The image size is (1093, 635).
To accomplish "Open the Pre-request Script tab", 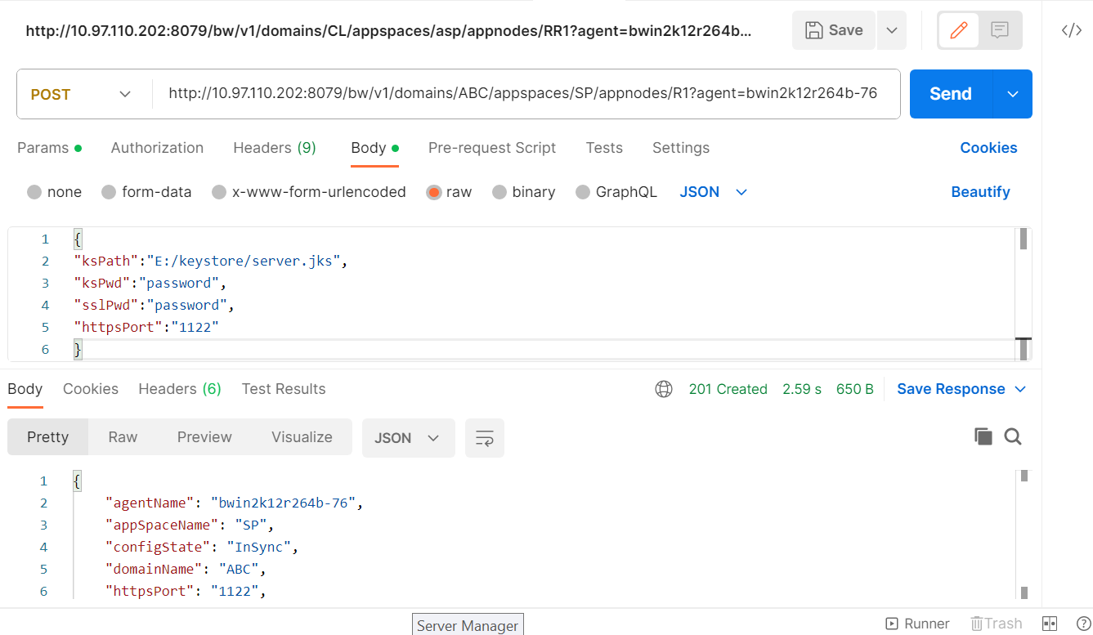I will click(492, 148).
